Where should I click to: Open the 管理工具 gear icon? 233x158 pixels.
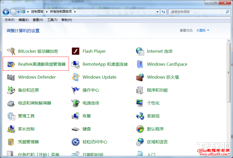11,116
